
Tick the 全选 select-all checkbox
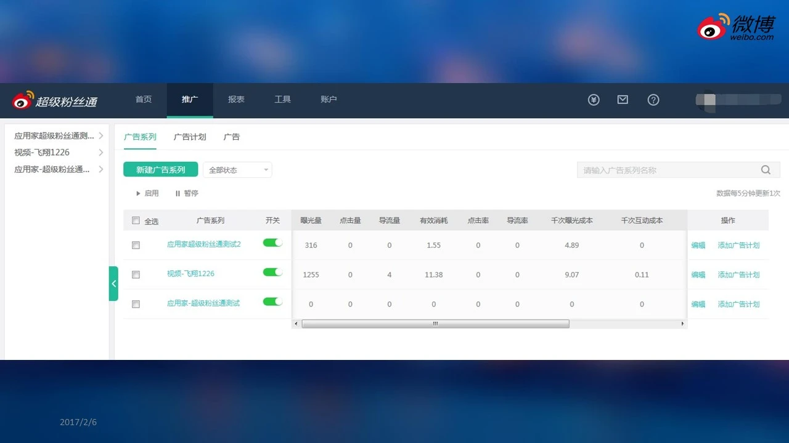click(136, 220)
